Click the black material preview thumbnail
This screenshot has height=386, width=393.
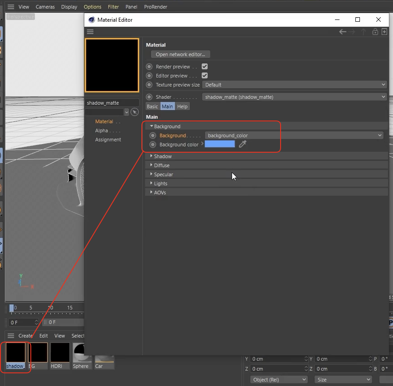click(112, 65)
